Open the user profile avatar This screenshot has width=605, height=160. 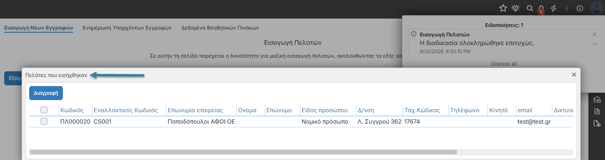pos(597,8)
